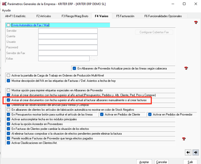Go to previous page with left arrow button
201x164 pixels.
click(188, 152)
